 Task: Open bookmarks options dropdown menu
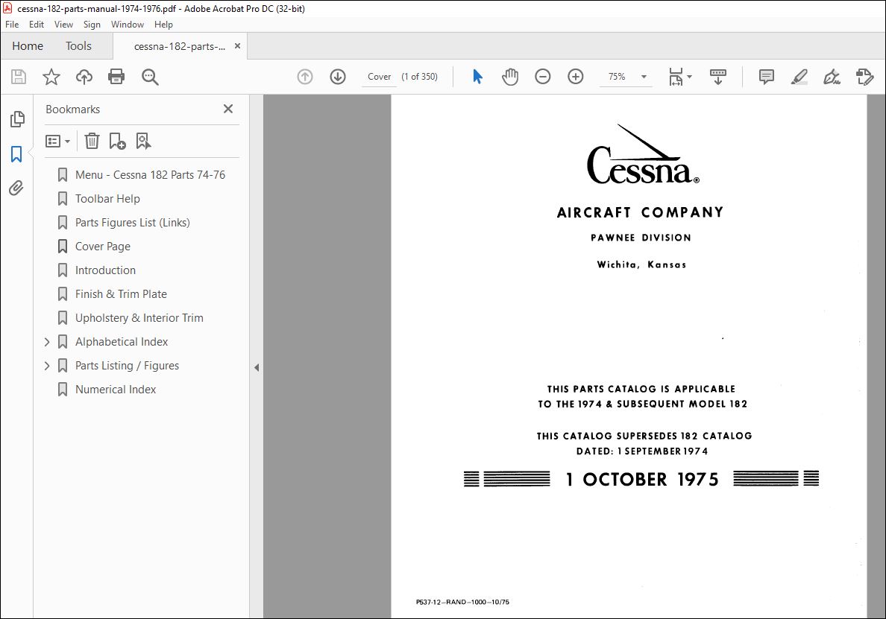pos(57,141)
